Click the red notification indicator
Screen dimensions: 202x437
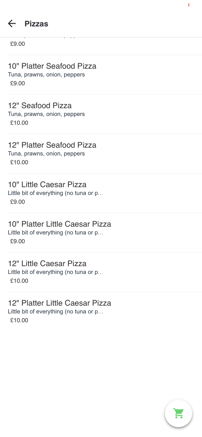pyautogui.click(x=189, y=5)
